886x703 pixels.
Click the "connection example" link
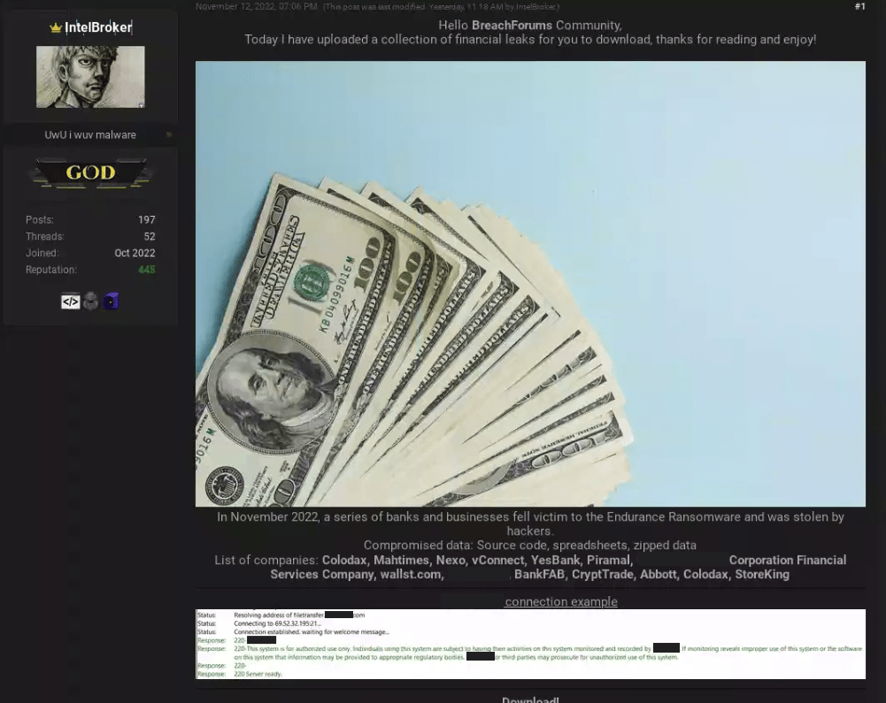[x=561, y=602]
